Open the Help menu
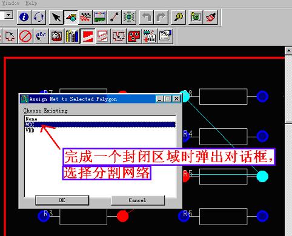Image resolution: width=292 pixels, height=236 pixels. pyautogui.click(x=32, y=3)
